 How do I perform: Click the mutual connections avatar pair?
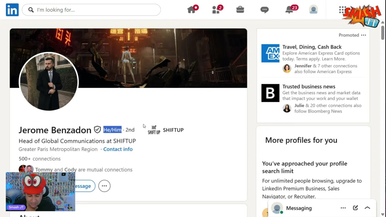pos(26,169)
